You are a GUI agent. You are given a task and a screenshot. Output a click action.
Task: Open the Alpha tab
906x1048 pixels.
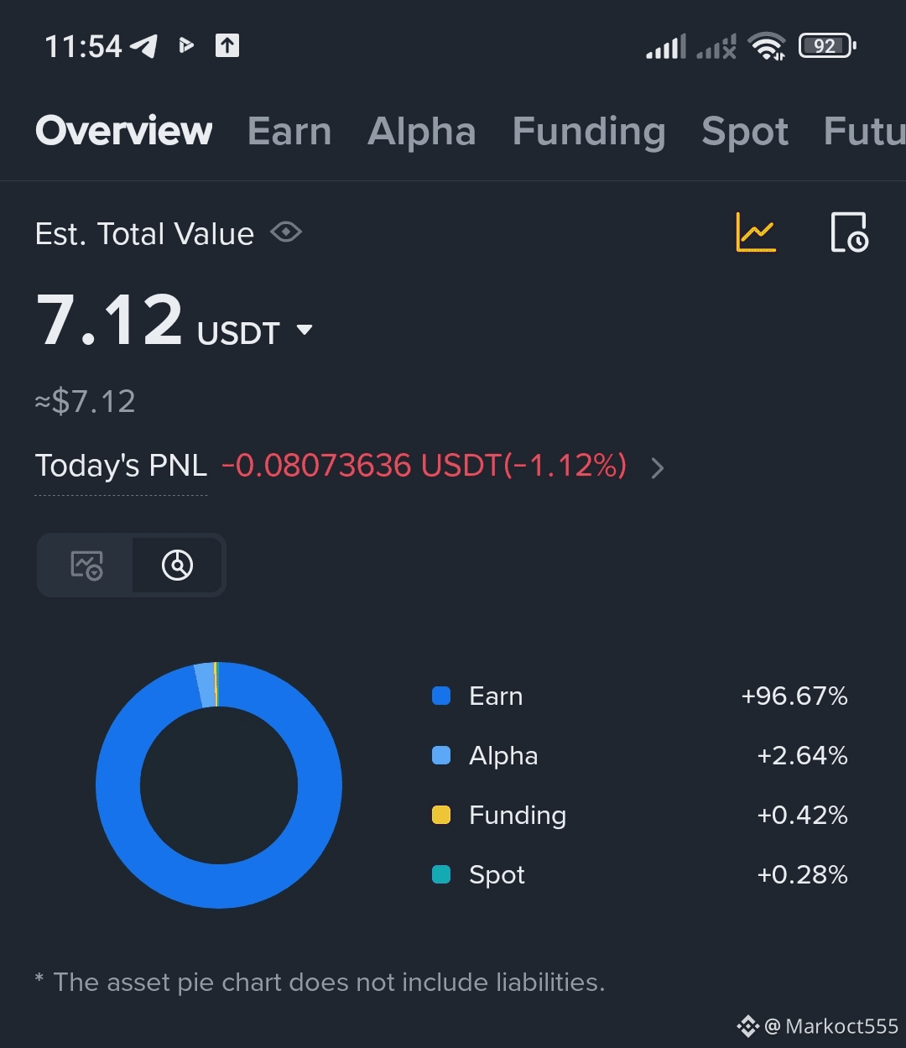(x=421, y=132)
